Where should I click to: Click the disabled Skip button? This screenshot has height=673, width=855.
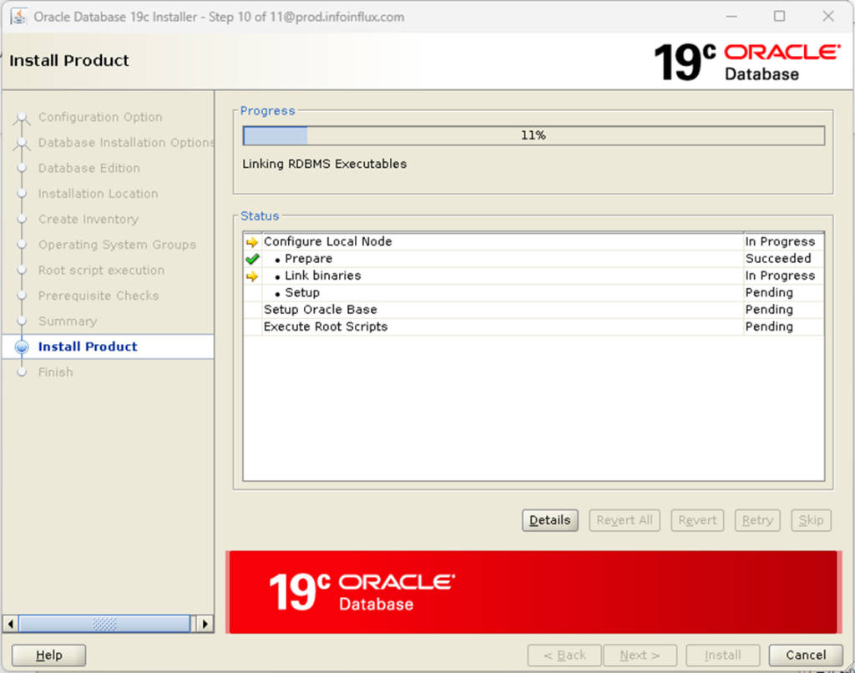pos(811,520)
